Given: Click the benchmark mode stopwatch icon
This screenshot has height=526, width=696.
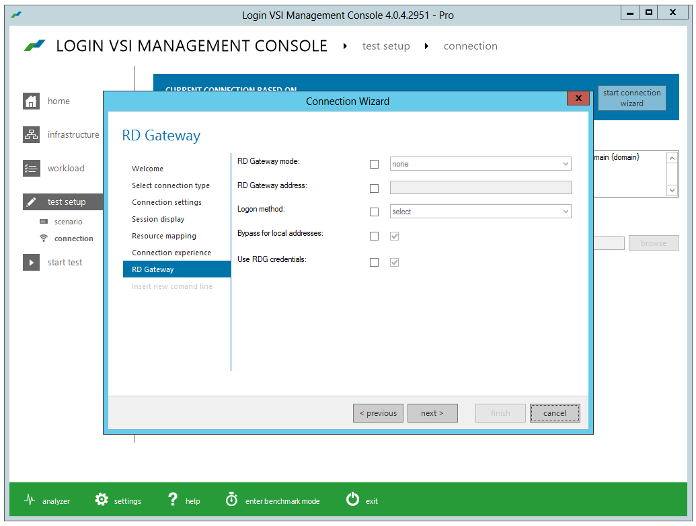Looking at the screenshot, I should coord(231,499).
